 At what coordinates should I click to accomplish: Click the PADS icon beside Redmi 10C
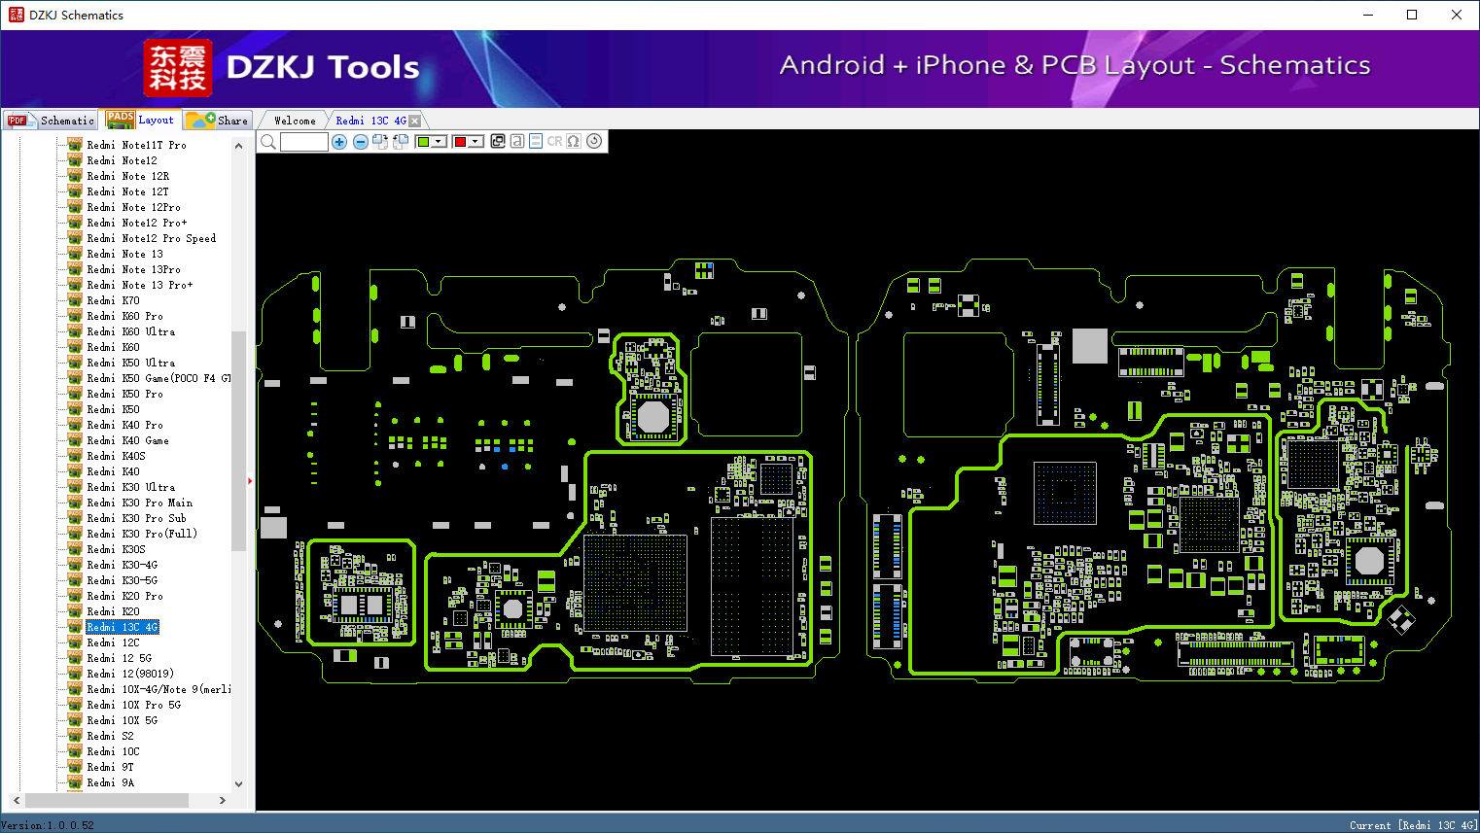[75, 751]
